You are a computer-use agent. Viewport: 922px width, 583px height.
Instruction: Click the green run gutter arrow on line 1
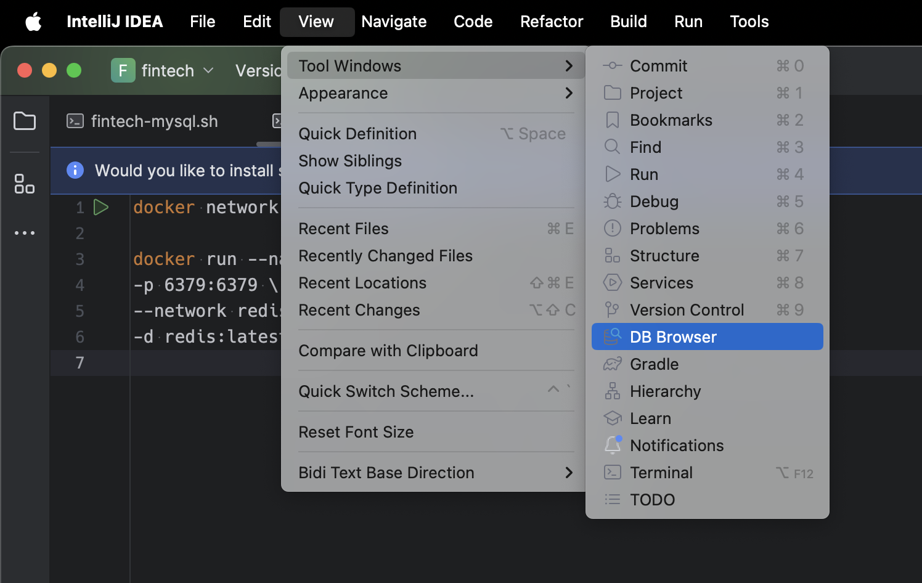[101, 207]
